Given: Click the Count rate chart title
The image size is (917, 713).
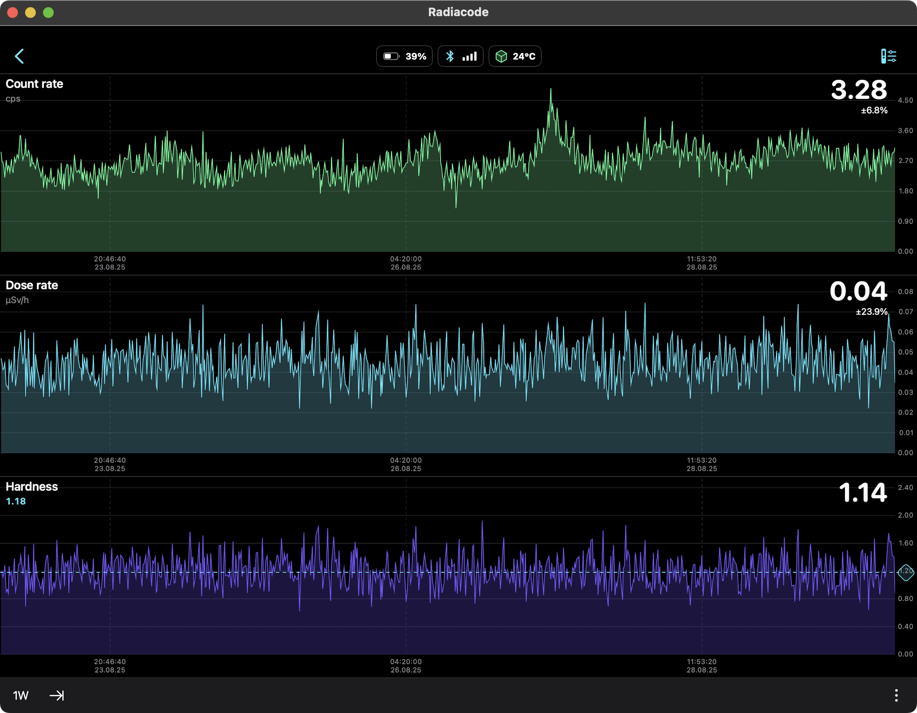Looking at the screenshot, I should point(34,84).
